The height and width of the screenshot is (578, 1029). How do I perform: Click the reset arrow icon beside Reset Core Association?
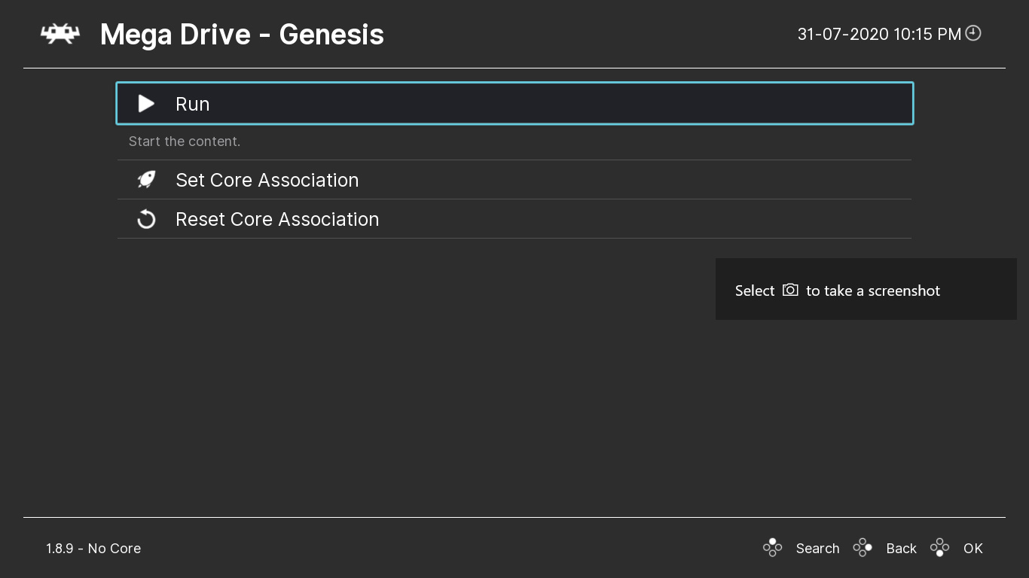coord(145,219)
